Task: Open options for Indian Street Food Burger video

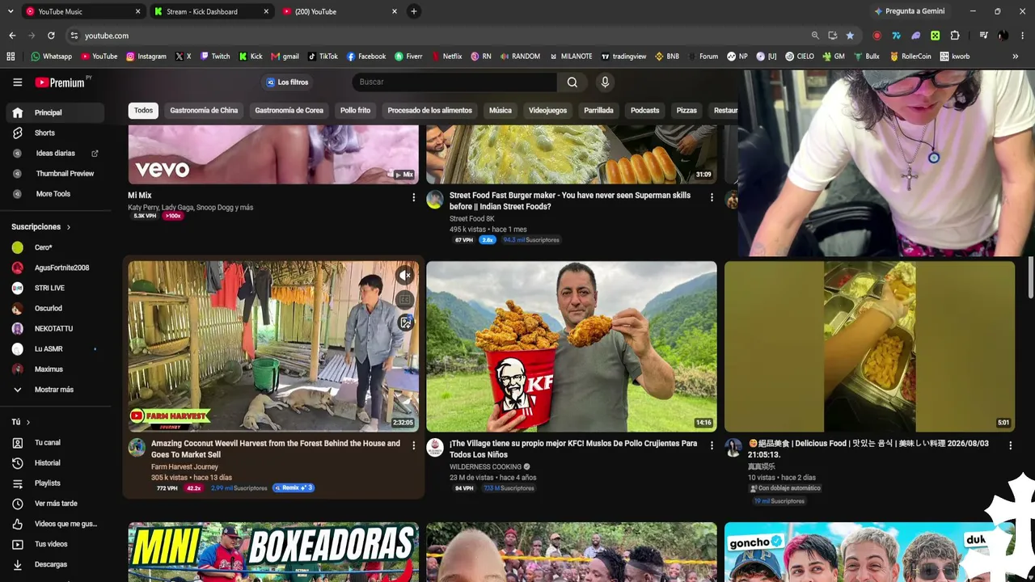Action: point(712,197)
